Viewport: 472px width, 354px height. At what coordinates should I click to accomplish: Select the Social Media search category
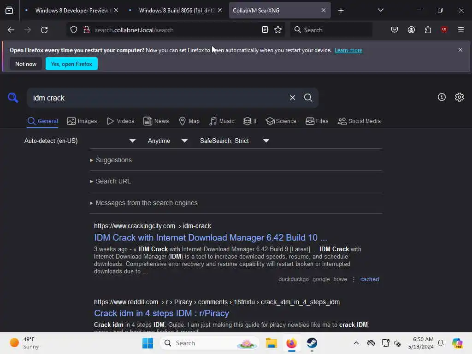coord(359,121)
